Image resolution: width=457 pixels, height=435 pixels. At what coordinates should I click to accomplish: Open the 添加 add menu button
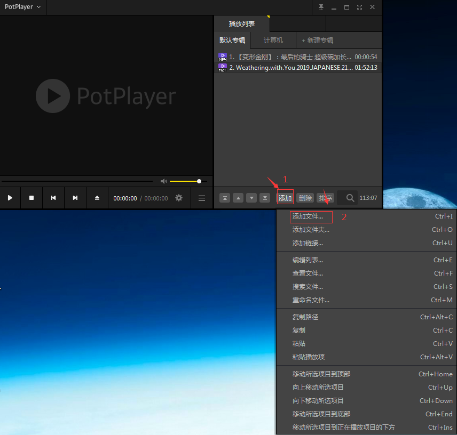point(285,198)
